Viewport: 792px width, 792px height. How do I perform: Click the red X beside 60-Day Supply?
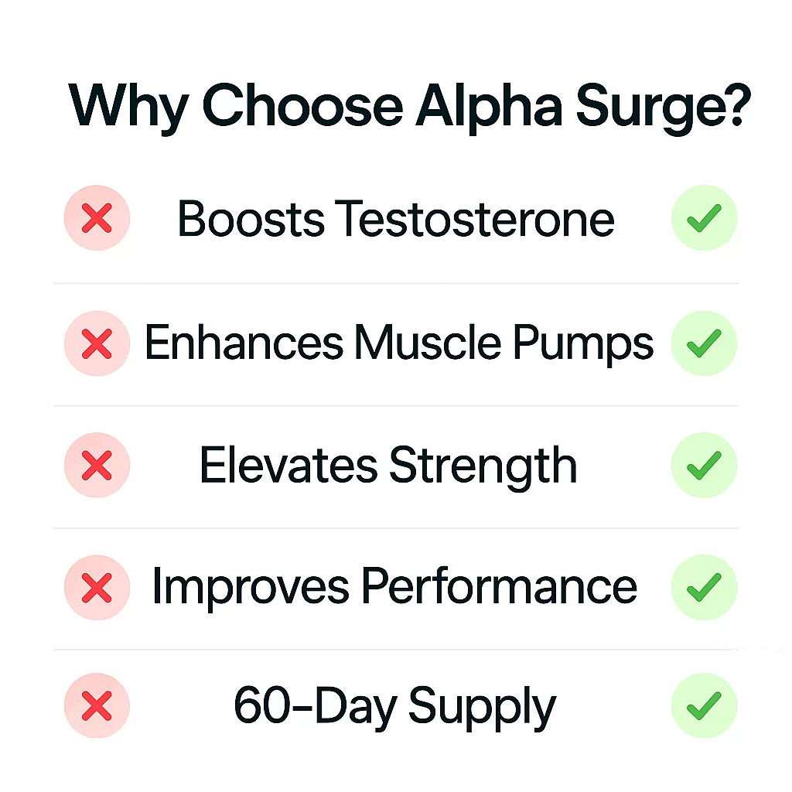(x=97, y=705)
